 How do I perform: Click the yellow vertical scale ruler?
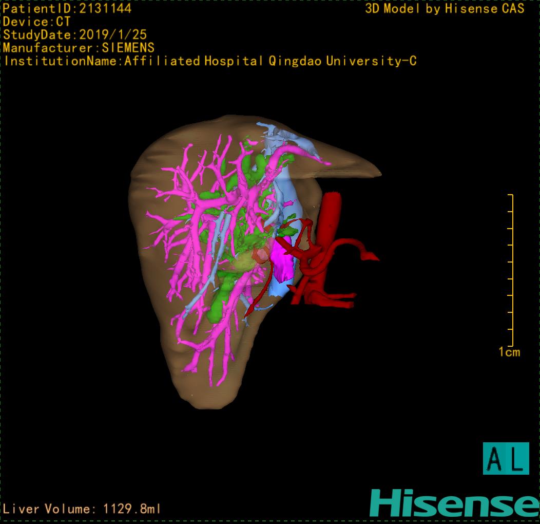[x=512, y=270]
